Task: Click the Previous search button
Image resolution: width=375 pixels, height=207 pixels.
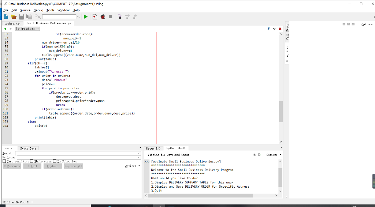Action: click(12, 166)
